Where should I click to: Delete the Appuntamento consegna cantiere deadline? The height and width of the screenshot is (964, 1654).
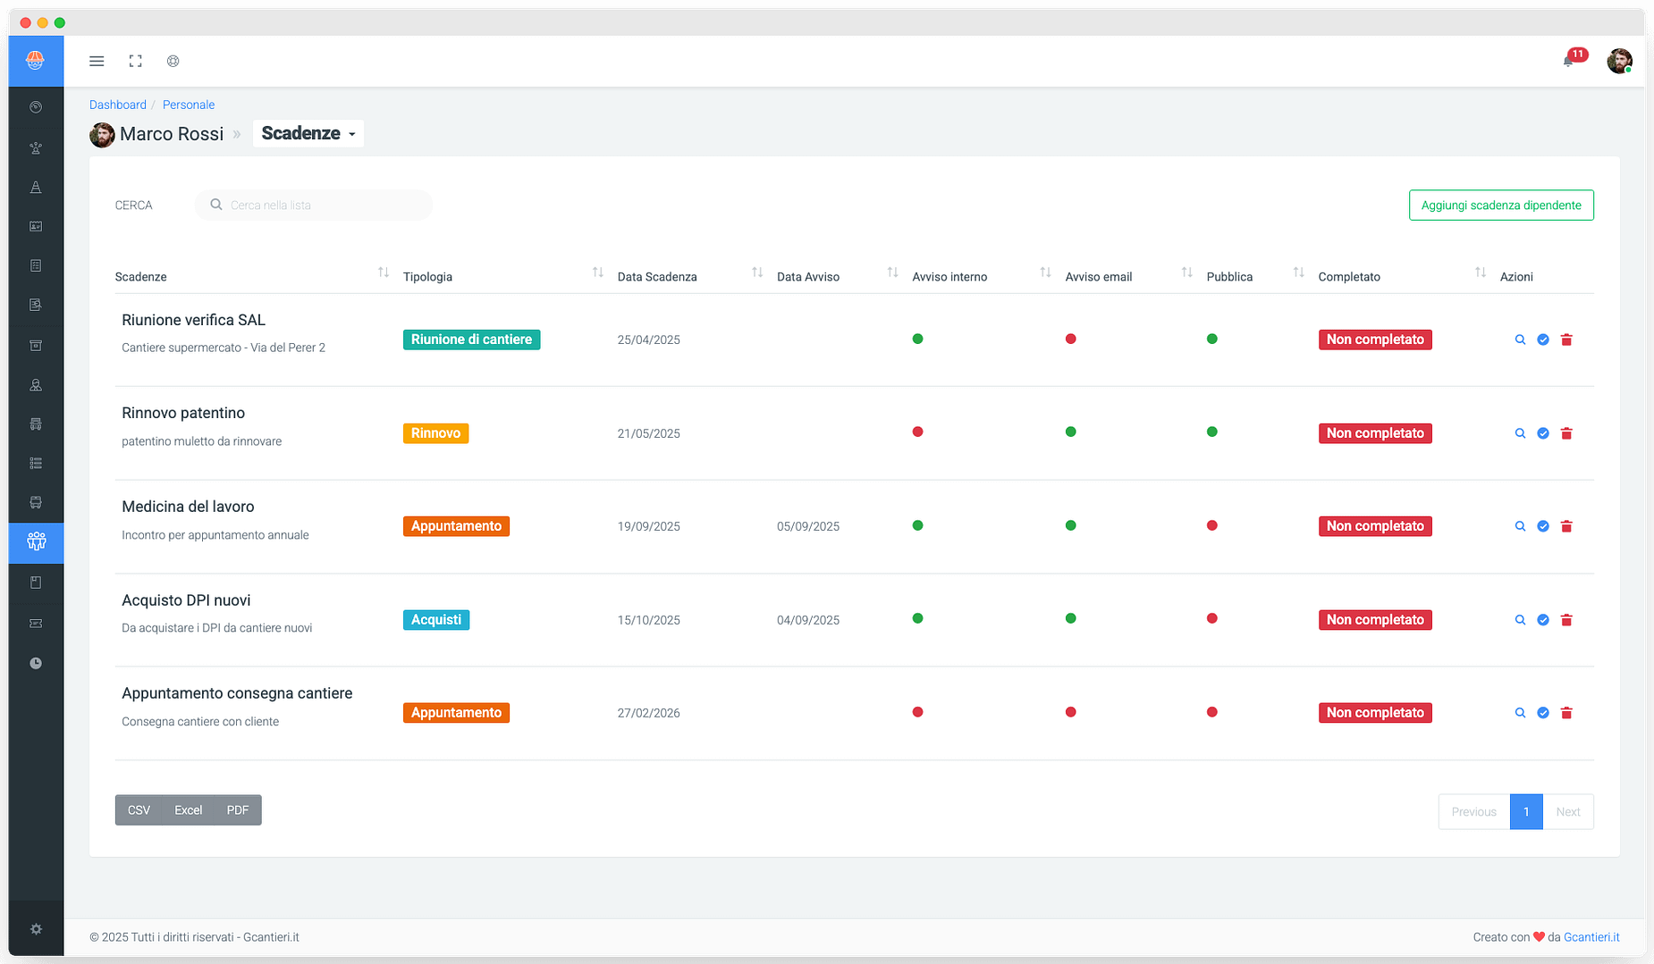[x=1566, y=713]
